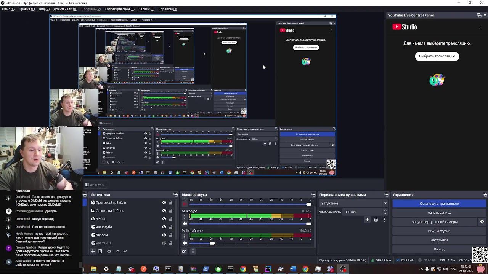Expand the Затухание transition dropdown
Screen dimensions: 488x274
tap(385, 203)
